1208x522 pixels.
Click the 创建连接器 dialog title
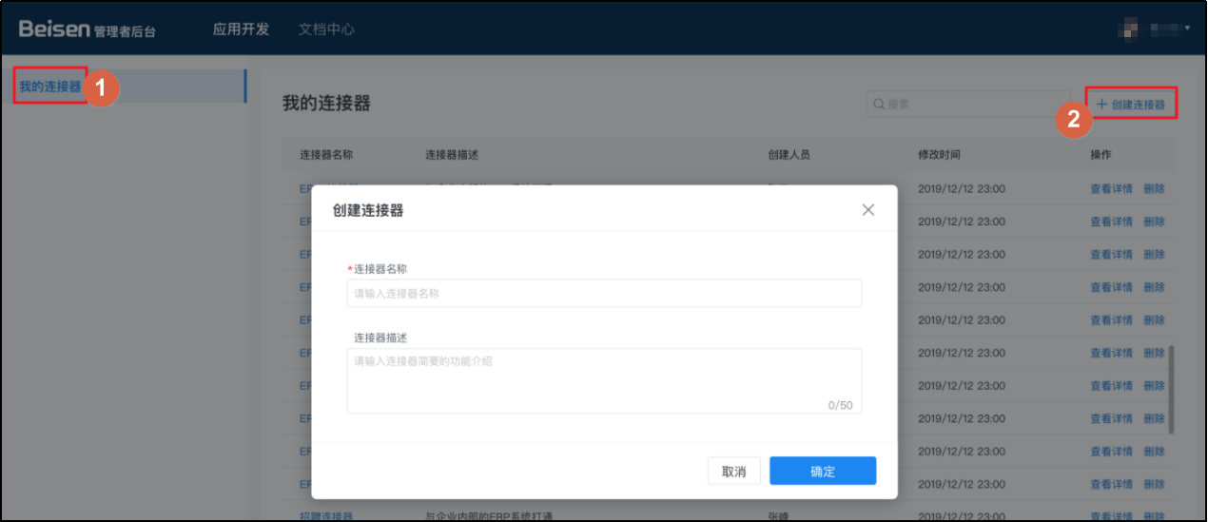click(x=368, y=210)
